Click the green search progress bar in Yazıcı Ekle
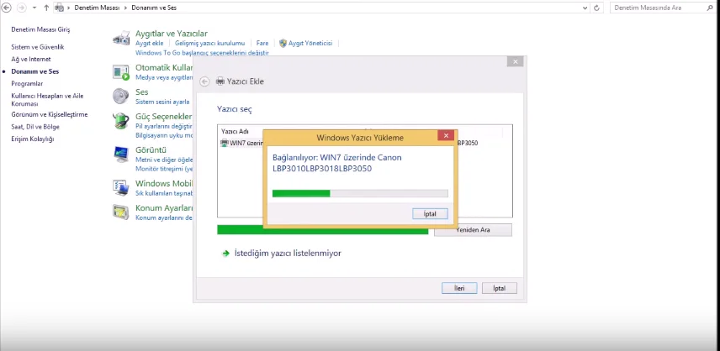 (x=322, y=229)
